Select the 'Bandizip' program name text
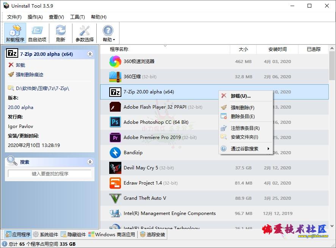The image size is (336, 248). coord(133,153)
